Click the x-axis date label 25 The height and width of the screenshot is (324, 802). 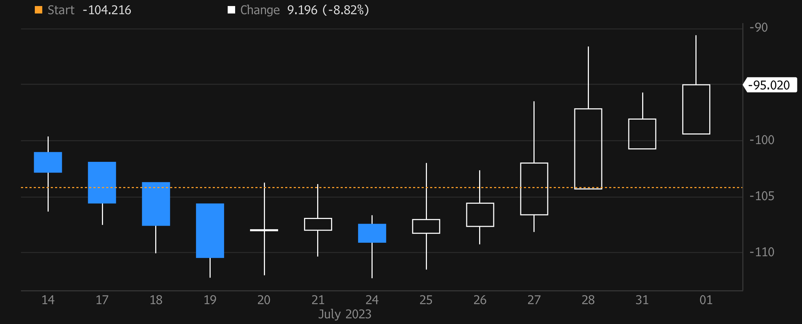pyautogui.click(x=426, y=300)
